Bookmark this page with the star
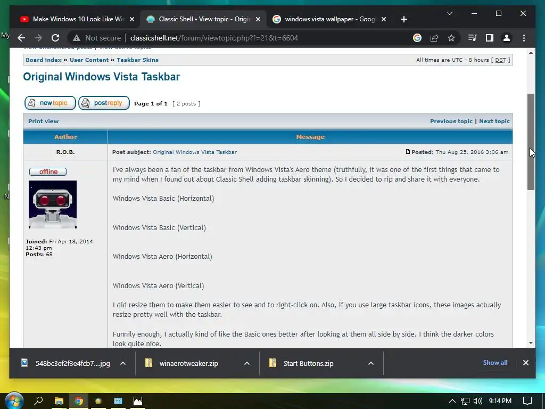 tap(451, 38)
